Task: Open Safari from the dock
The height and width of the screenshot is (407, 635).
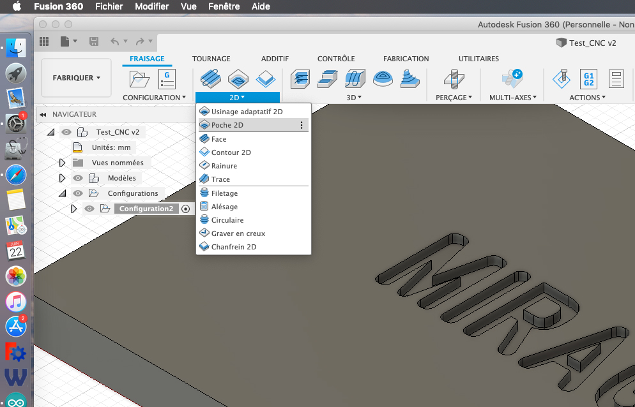Action: [x=16, y=175]
